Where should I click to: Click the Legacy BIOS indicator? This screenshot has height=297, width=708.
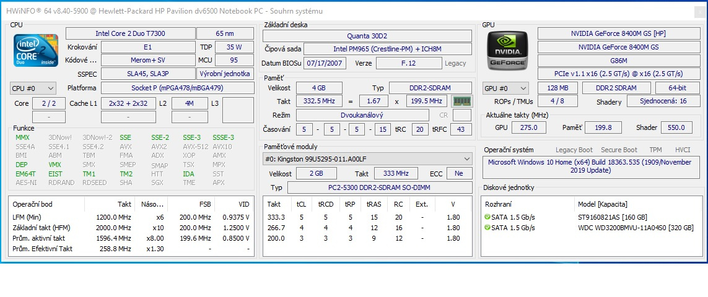click(x=455, y=63)
